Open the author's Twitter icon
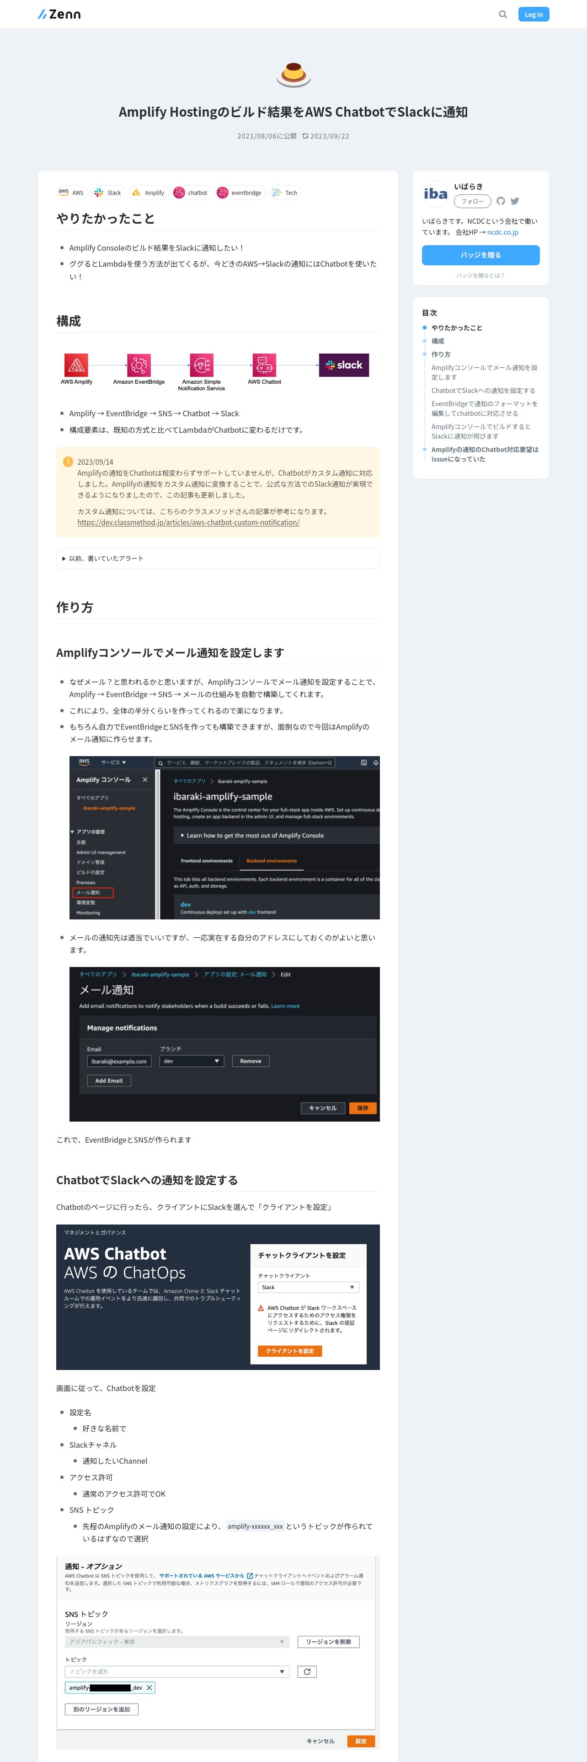Image resolution: width=587 pixels, height=1762 pixels. point(515,201)
